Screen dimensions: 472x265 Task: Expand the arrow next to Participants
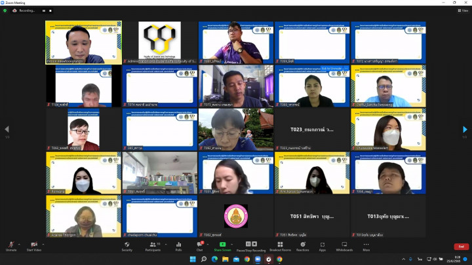click(x=166, y=244)
